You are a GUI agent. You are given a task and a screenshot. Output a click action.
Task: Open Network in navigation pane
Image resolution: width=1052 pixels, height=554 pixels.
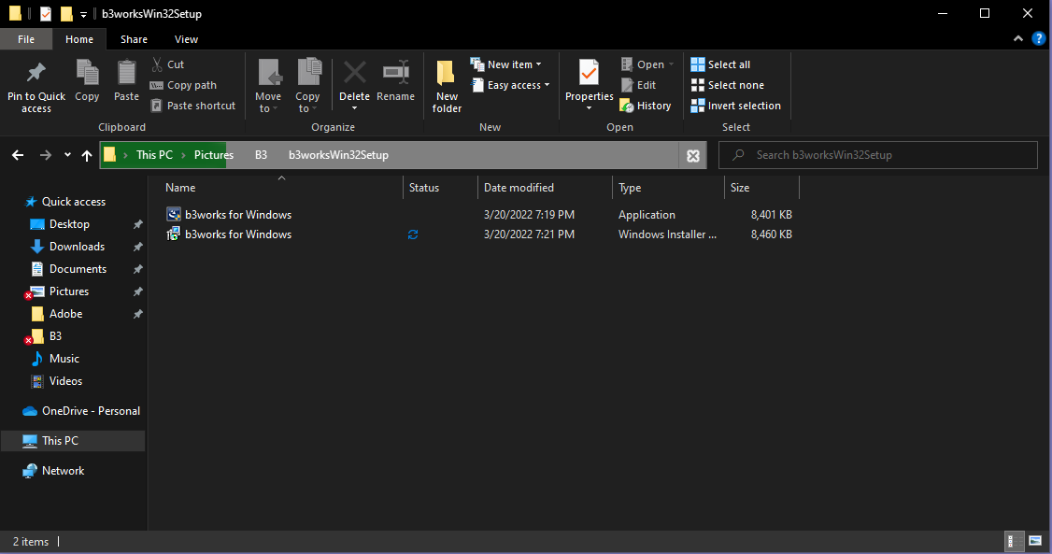click(x=64, y=471)
